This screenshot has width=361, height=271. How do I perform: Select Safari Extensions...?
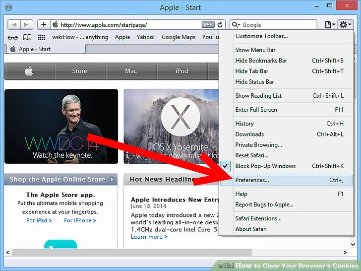tap(286, 218)
